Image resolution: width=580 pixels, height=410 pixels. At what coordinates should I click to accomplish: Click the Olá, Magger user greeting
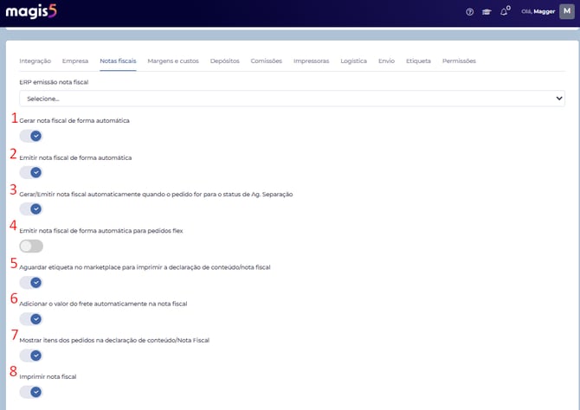(537, 12)
